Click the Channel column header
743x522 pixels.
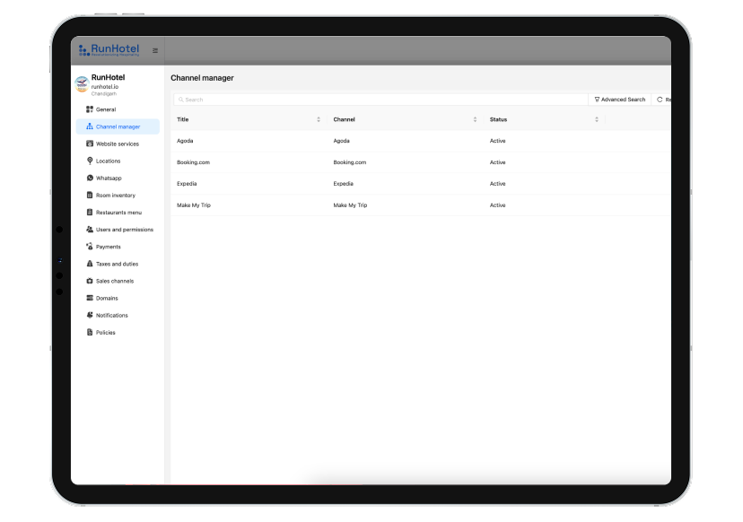click(x=405, y=119)
